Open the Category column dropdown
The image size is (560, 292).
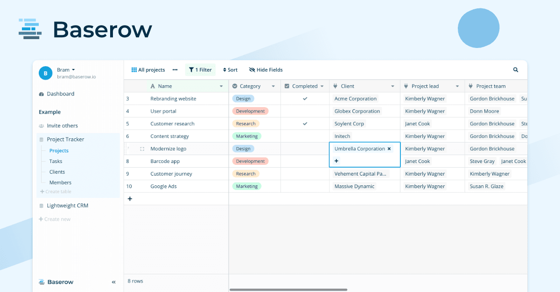pyautogui.click(x=273, y=86)
